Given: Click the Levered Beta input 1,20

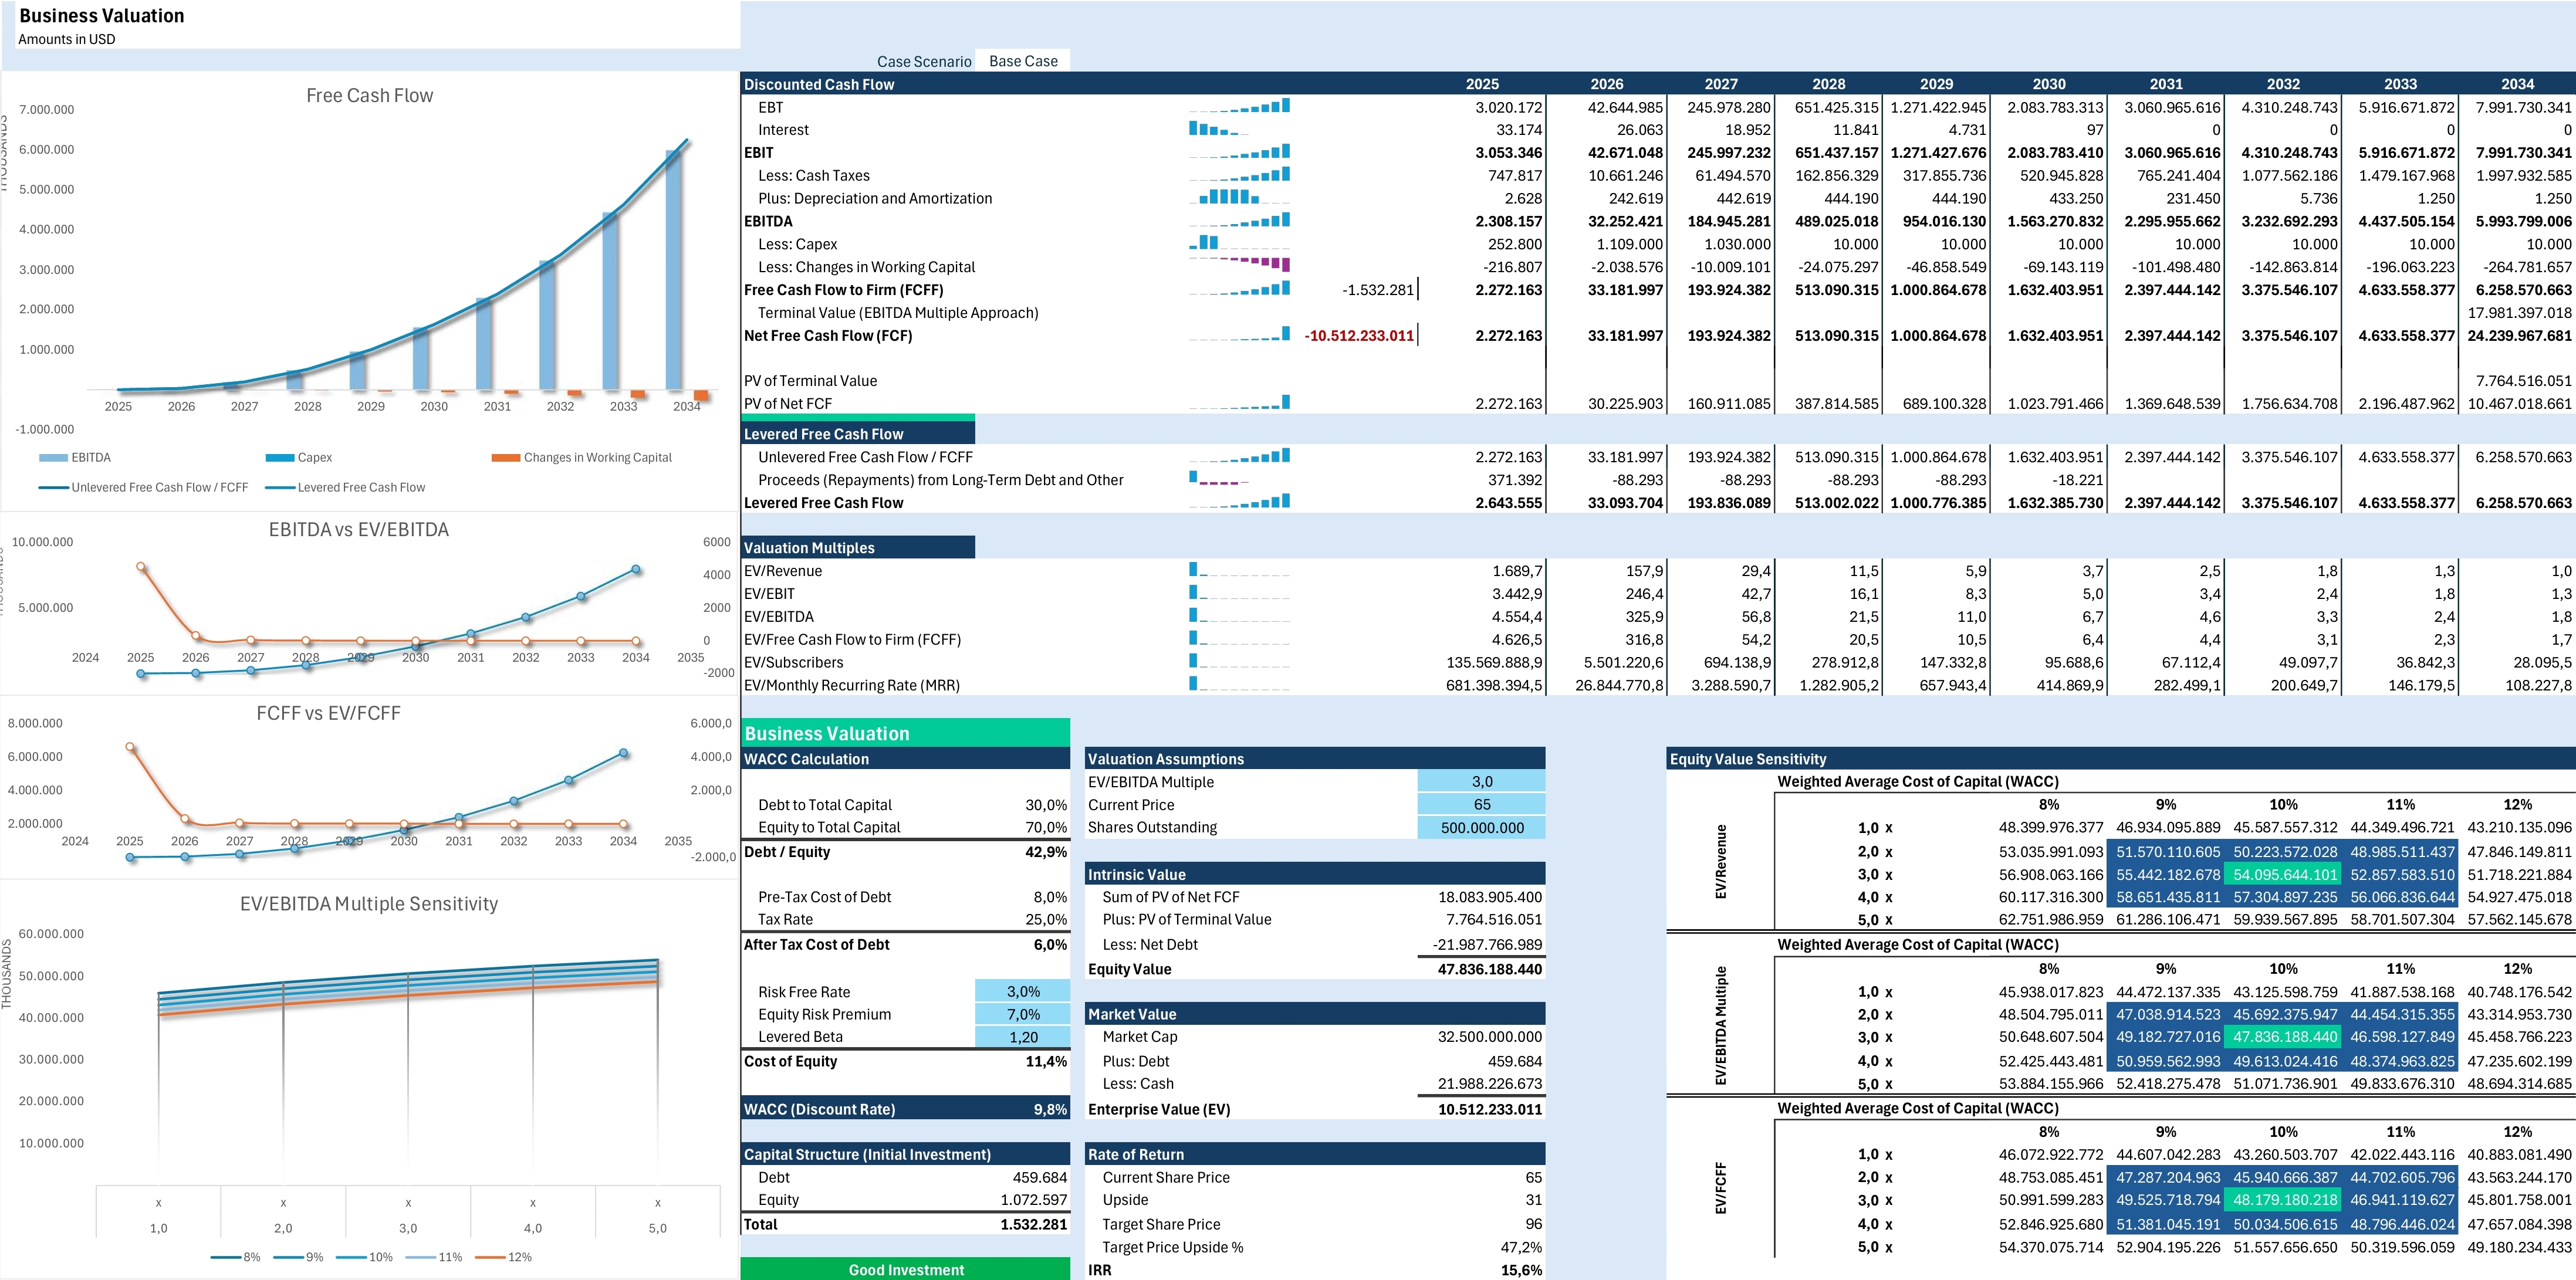Looking at the screenshot, I should click(1022, 1037).
